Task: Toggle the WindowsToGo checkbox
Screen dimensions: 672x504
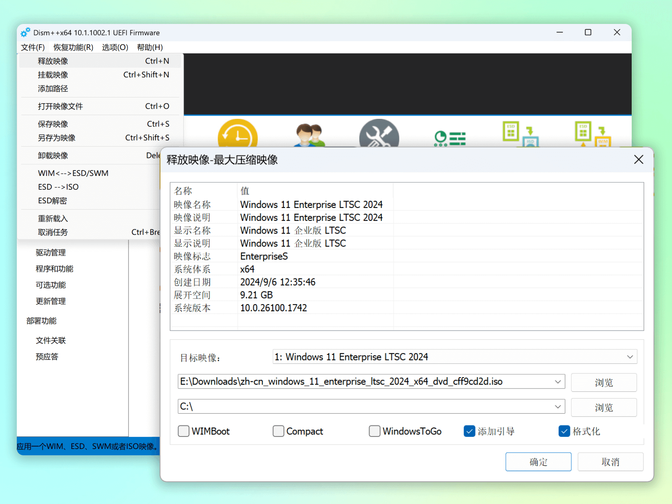Action: pyautogui.click(x=374, y=431)
